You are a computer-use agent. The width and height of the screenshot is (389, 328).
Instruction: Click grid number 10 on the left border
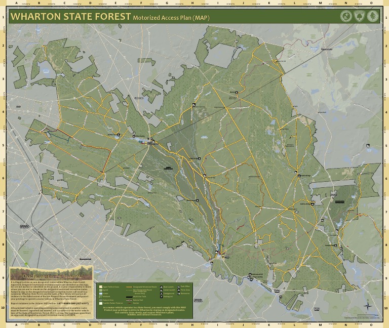(x=3, y=308)
